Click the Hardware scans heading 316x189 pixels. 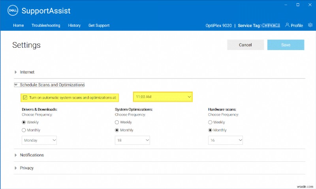(x=222, y=109)
